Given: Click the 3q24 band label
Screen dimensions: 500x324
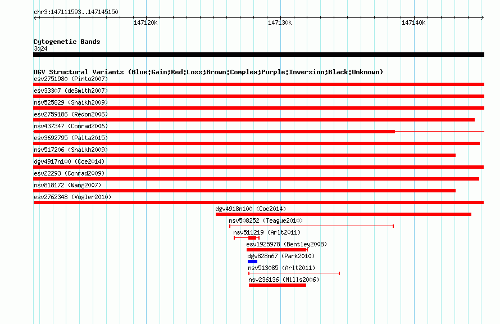Looking at the screenshot, I should tap(40, 48).
